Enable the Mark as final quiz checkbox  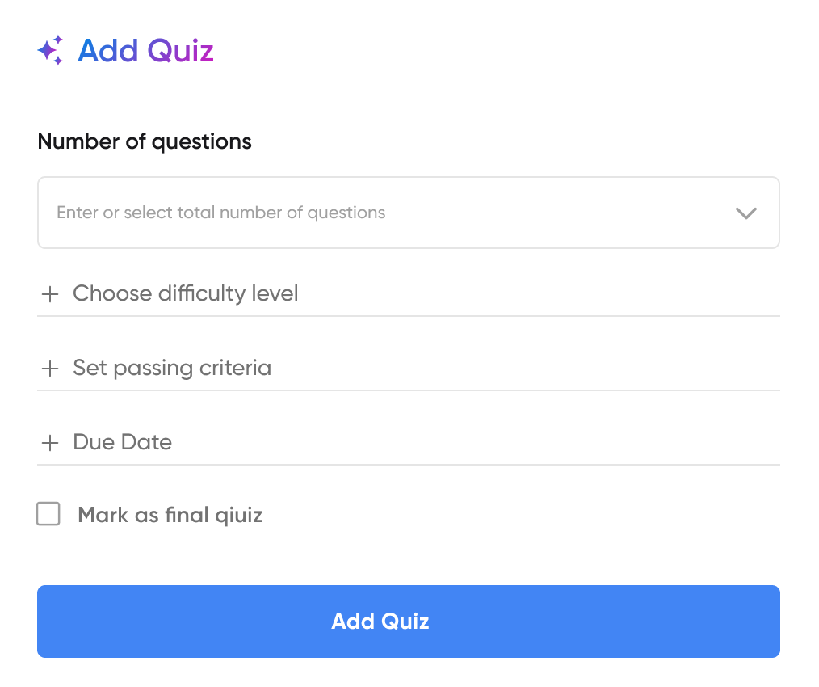48,514
